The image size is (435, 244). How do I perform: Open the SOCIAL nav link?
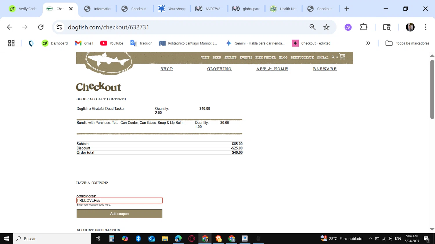(322, 58)
